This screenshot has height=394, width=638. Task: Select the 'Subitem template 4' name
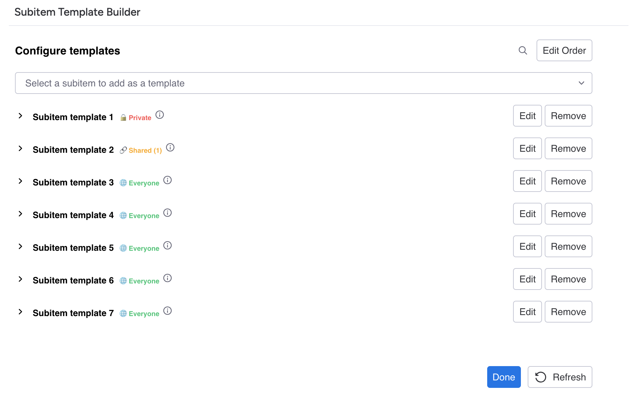coord(73,215)
